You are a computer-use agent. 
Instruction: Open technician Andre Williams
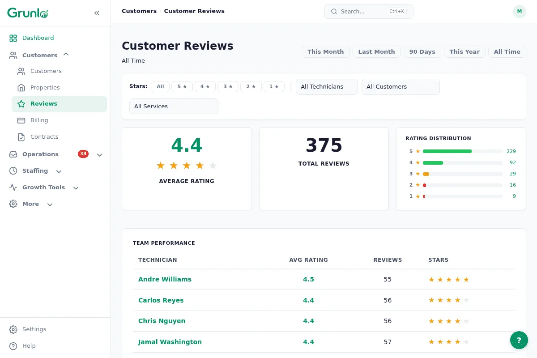tap(165, 279)
